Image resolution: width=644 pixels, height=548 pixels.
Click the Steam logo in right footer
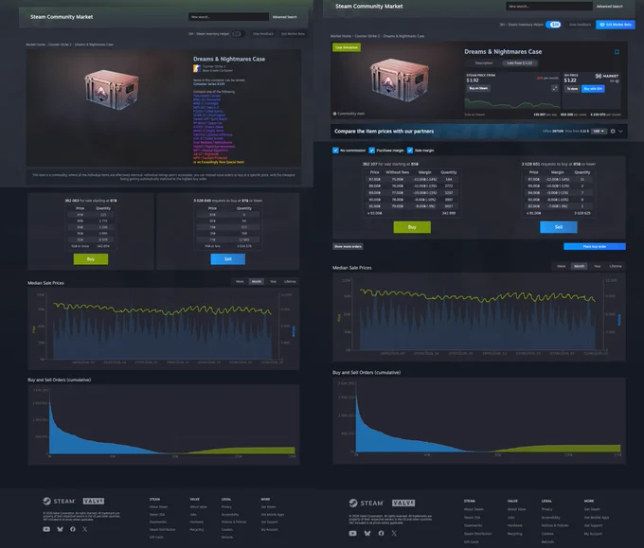366,503
